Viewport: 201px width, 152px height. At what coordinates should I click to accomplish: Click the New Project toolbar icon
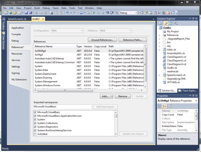point(6,13)
